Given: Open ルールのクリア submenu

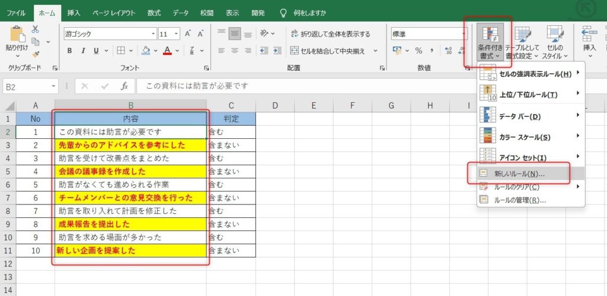Looking at the screenshot, I should 531,187.
